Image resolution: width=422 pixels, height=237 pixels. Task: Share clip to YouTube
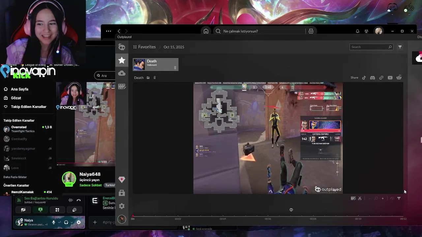[390, 78]
